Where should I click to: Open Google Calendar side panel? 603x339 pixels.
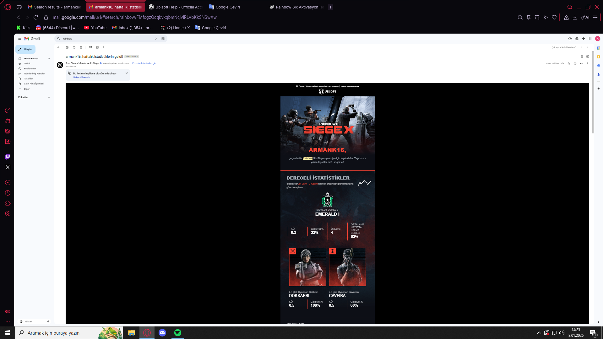[x=599, y=48]
